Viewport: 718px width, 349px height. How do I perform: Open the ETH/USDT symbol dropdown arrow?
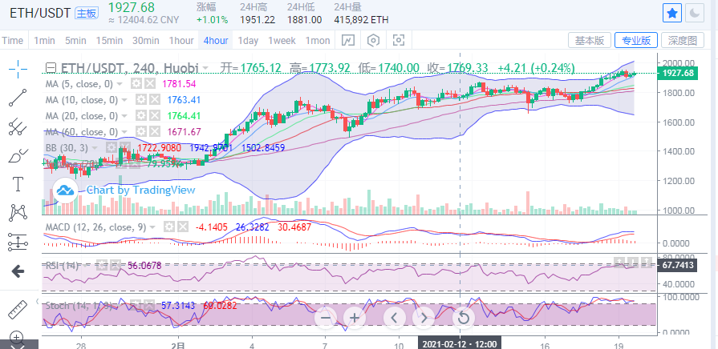pos(206,68)
